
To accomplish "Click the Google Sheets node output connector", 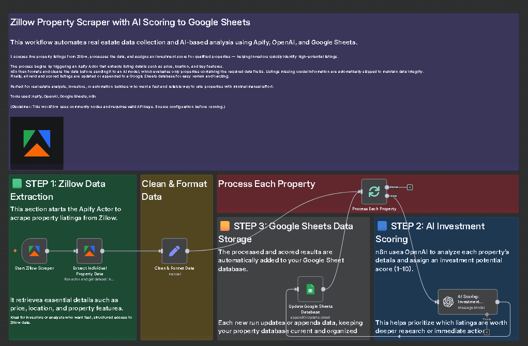I will coord(324,289).
